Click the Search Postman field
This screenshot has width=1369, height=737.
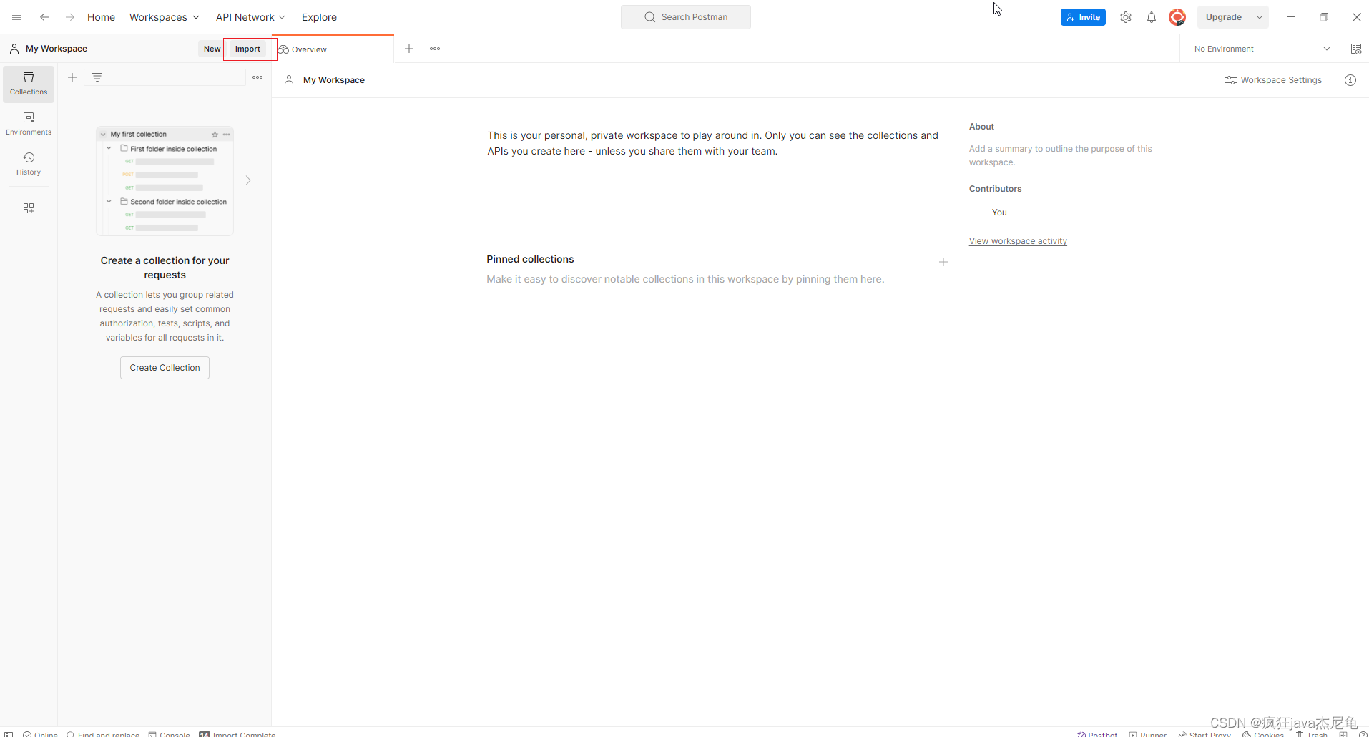[x=686, y=17]
